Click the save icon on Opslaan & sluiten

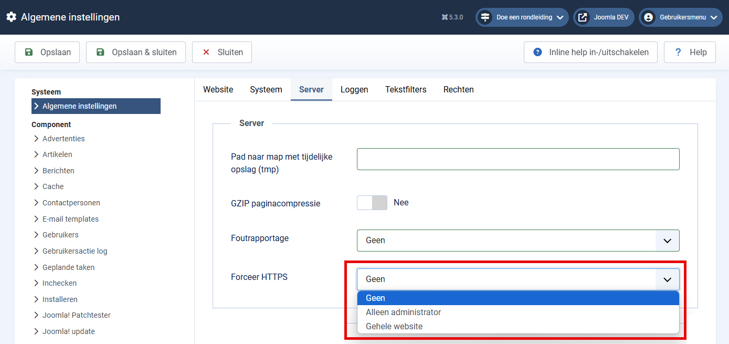(100, 52)
